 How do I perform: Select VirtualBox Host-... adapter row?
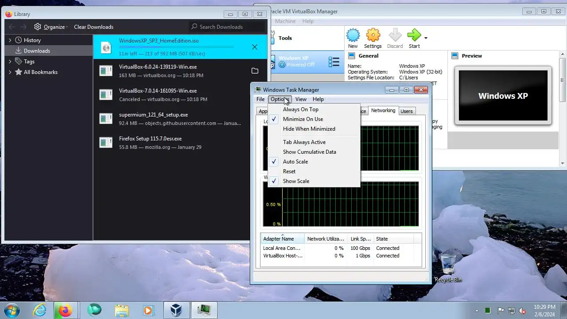tap(341, 256)
